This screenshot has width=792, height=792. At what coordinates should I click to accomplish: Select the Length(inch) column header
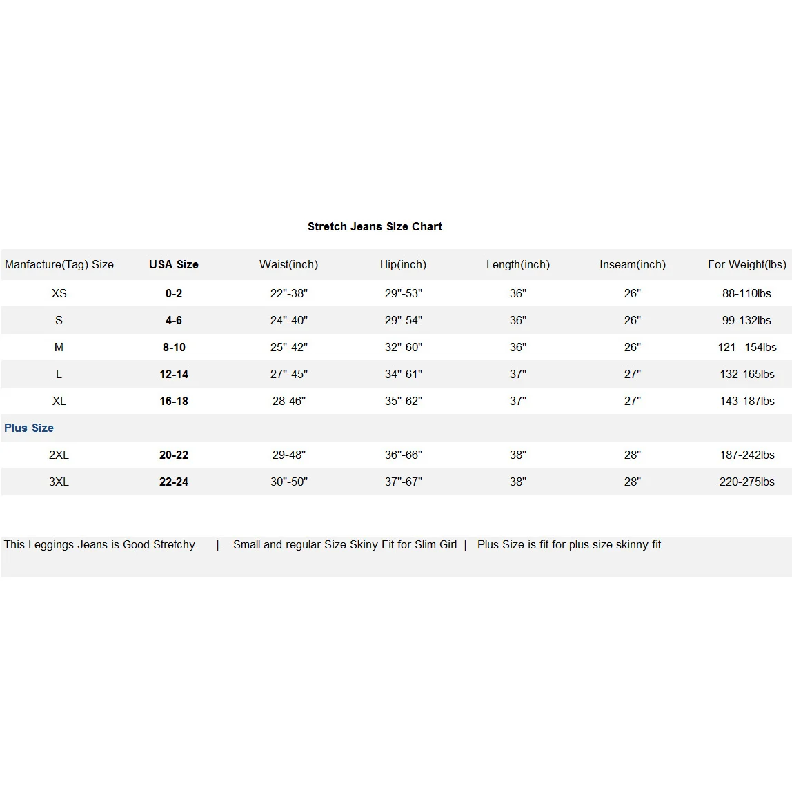(x=518, y=265)
